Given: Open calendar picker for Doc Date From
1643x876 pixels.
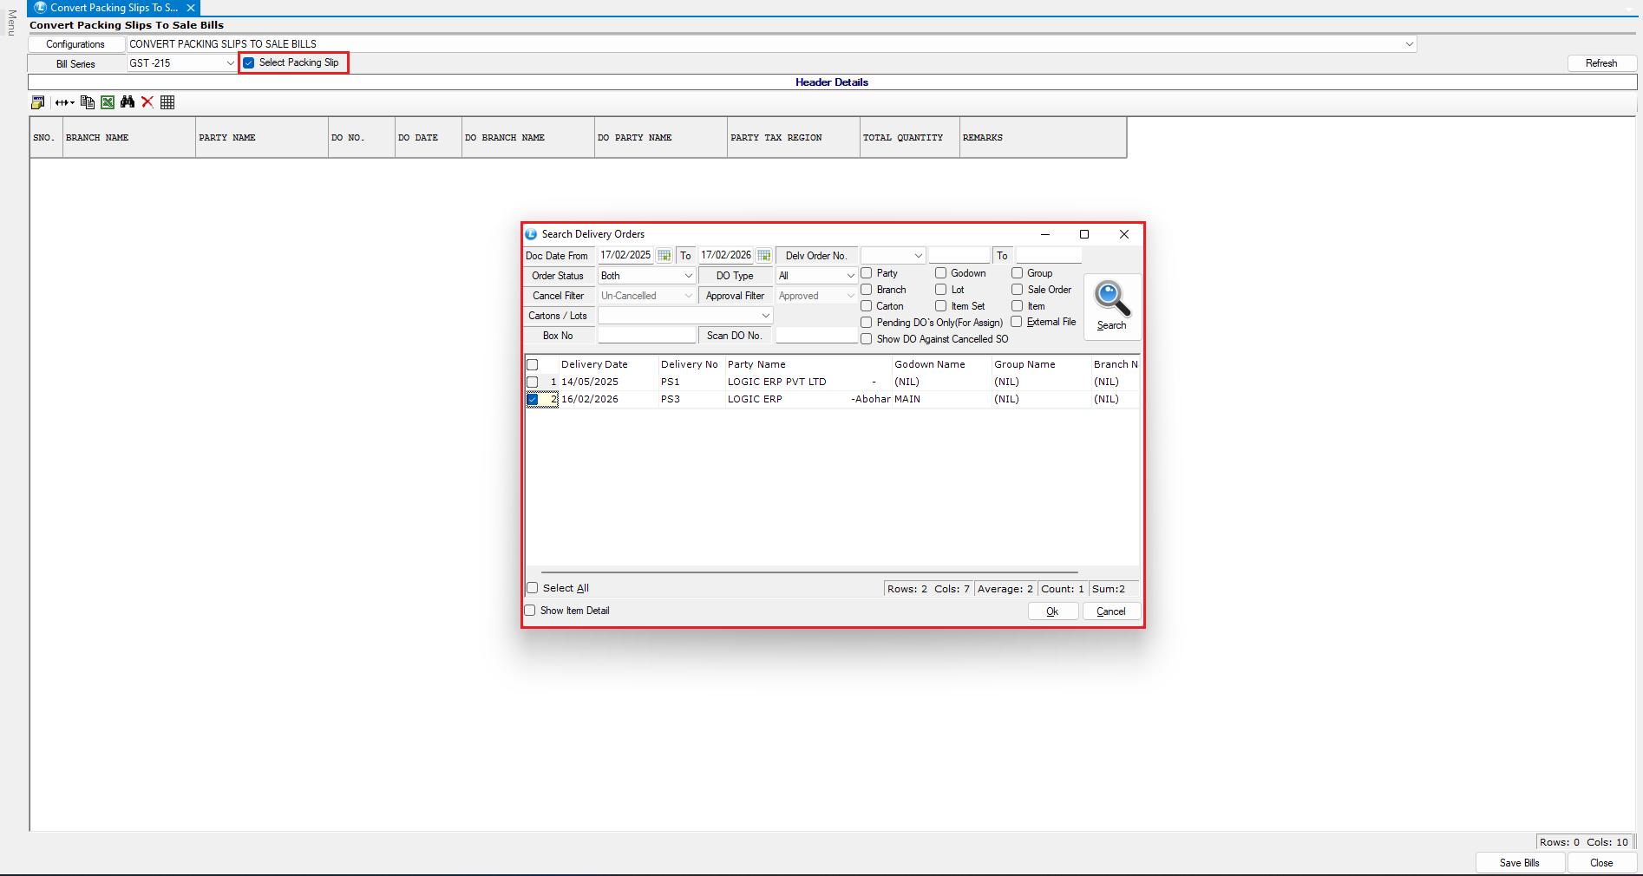Looking at the screenshot, I should pos(664,256).
